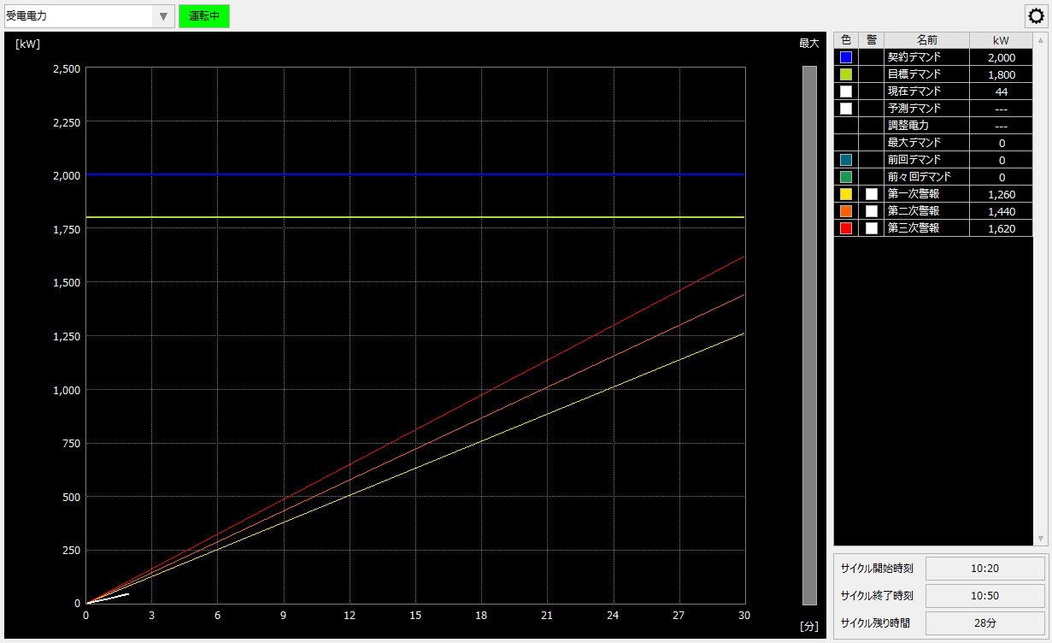
Task: Click the red 第三次警報 color swatch
Action: (x=846, y=228)
